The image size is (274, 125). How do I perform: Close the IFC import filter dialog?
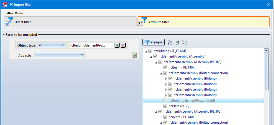point(269,4)
